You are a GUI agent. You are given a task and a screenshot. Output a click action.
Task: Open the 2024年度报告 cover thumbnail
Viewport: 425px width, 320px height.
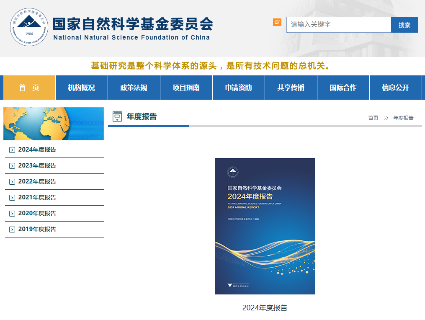click(265, 225)
